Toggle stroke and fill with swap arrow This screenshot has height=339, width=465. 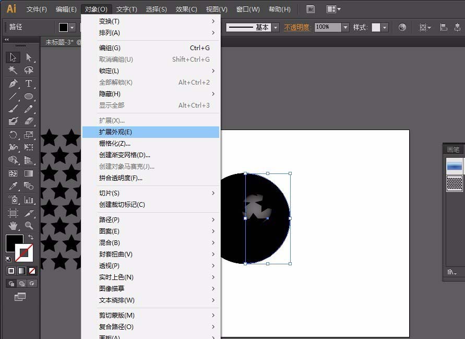tap(30, 237)
